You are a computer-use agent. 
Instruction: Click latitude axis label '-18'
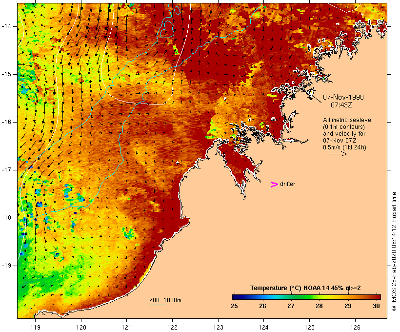point(6,218)
